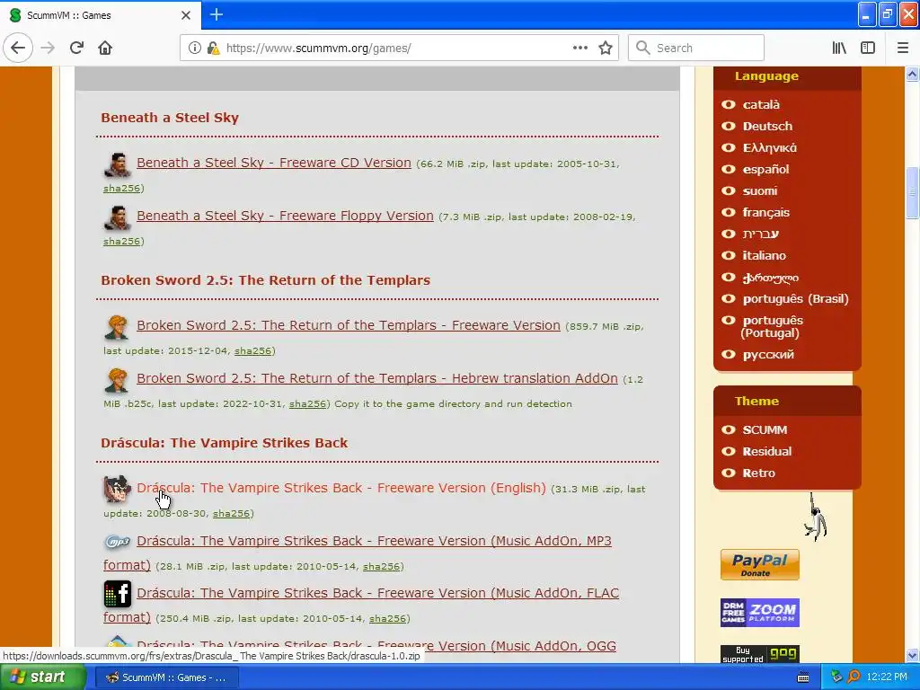Open the DRM Free Games ZOOM Platform banner
The image size is (920, 690).
pos(760,614)
